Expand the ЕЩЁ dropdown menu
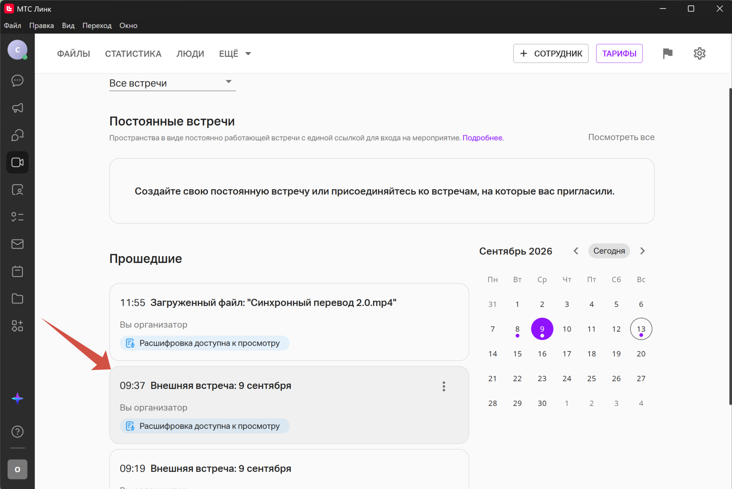The width and height of the screenshot is (732, 489). (235, 54)
